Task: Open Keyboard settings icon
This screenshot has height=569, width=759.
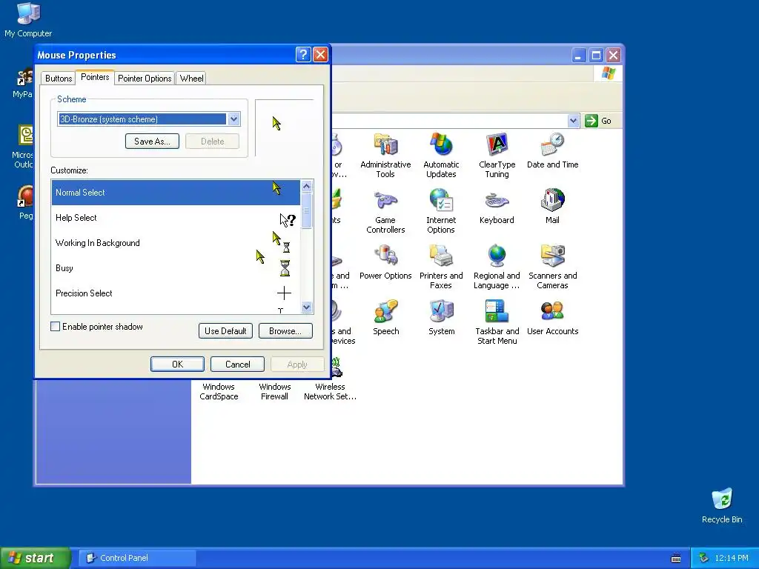Action: click(x=497, y=206)
